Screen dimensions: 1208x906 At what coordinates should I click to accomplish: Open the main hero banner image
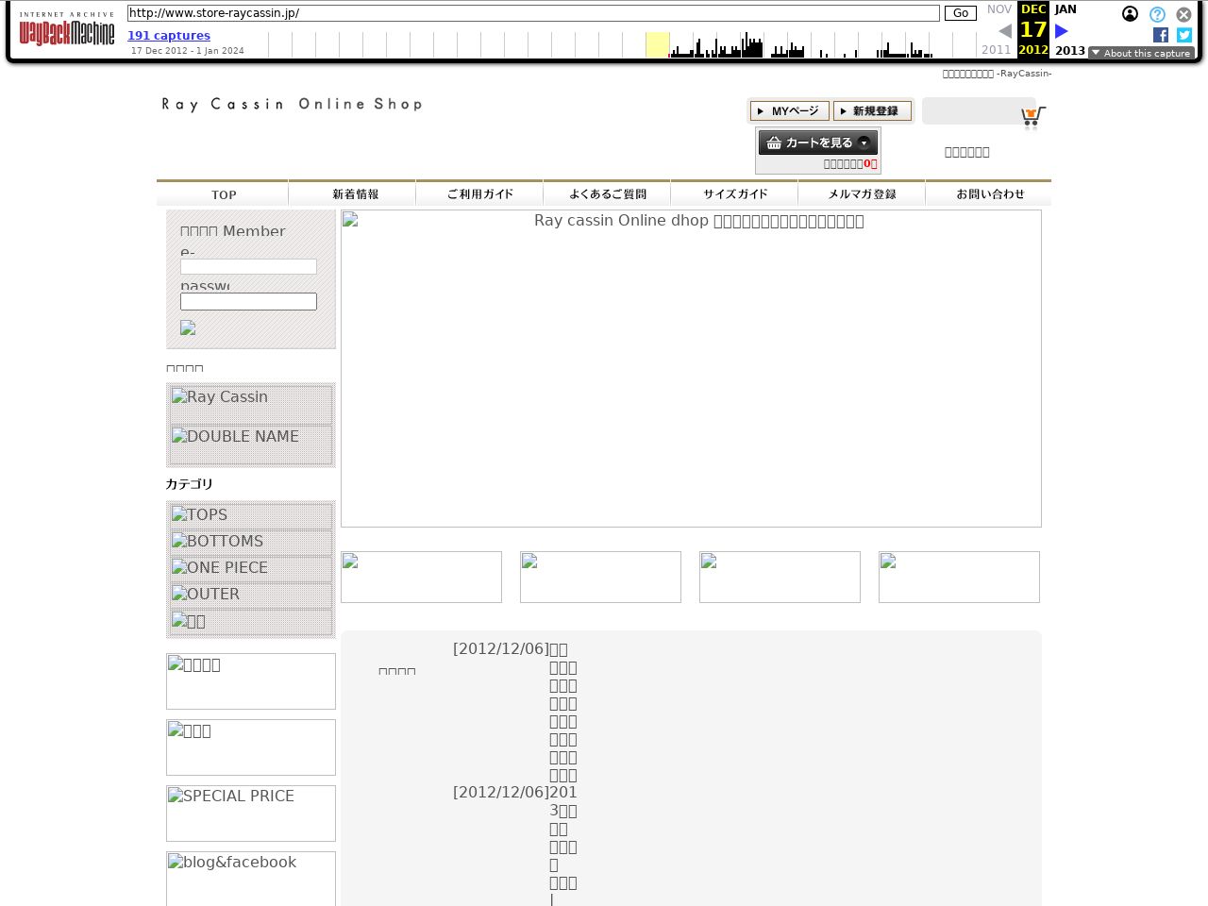pyautogui.click(x=691, y=368)
